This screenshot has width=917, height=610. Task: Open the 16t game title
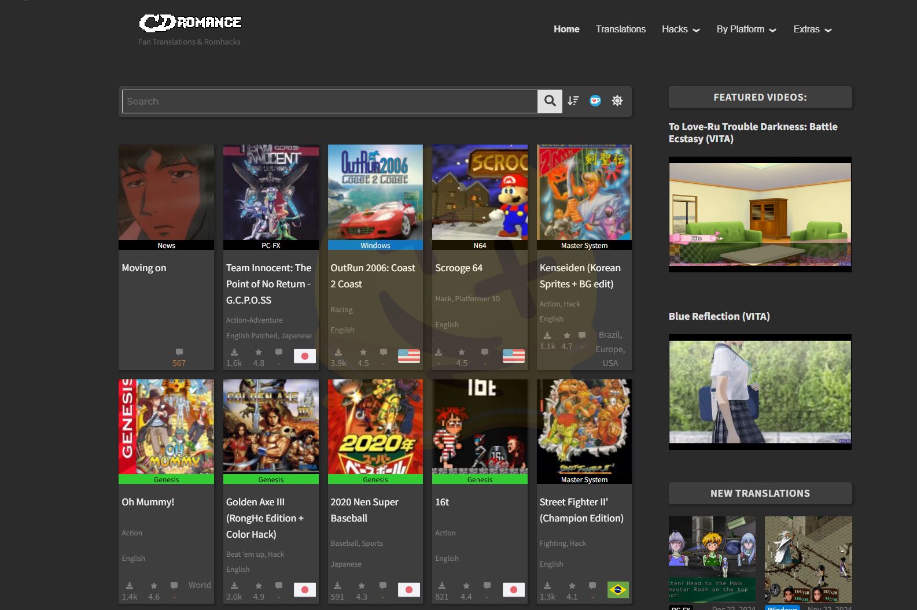pos(442,502)
